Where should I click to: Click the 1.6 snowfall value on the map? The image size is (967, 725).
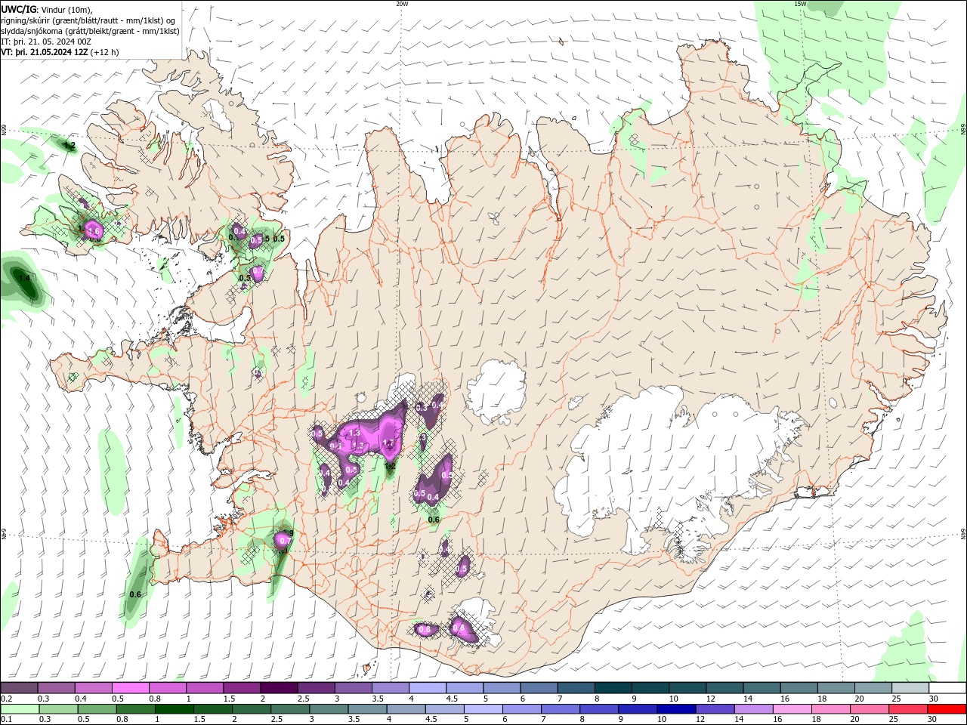pos(94,233)
